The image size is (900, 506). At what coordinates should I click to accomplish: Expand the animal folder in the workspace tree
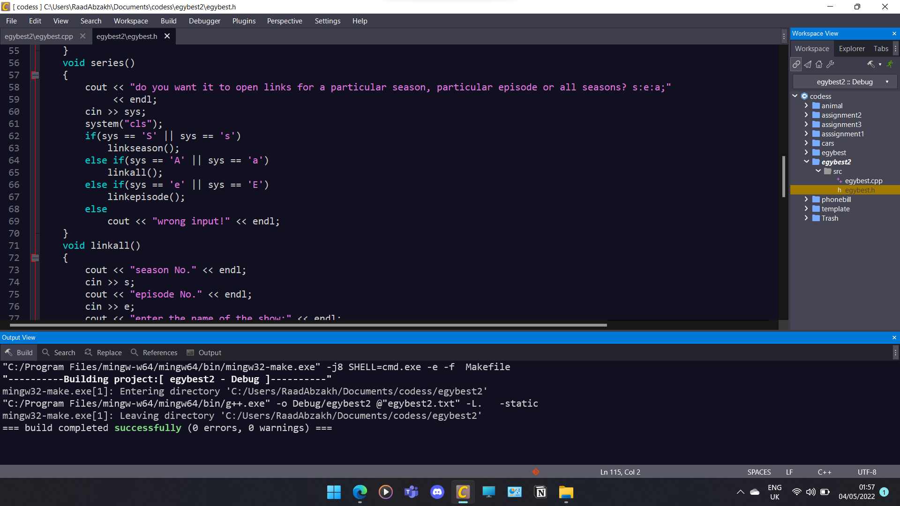[807, 105]
